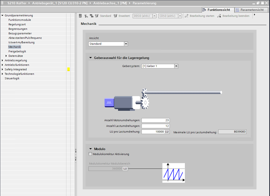Click the second toolbar icon with the key symbol
This screenshot has height=196, width=270.
86,16
